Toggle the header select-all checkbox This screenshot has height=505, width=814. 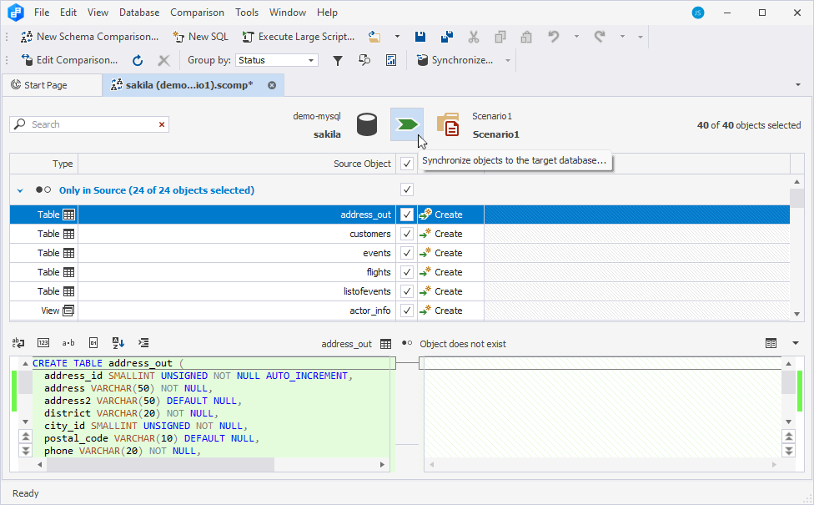[407, 164]
